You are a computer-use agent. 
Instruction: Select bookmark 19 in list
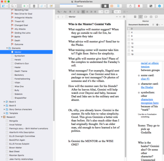(x=145, y=54)
